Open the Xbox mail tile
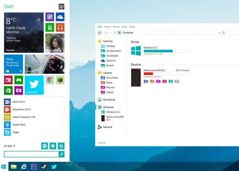This screenshot has width=239, height=171. 13,64
